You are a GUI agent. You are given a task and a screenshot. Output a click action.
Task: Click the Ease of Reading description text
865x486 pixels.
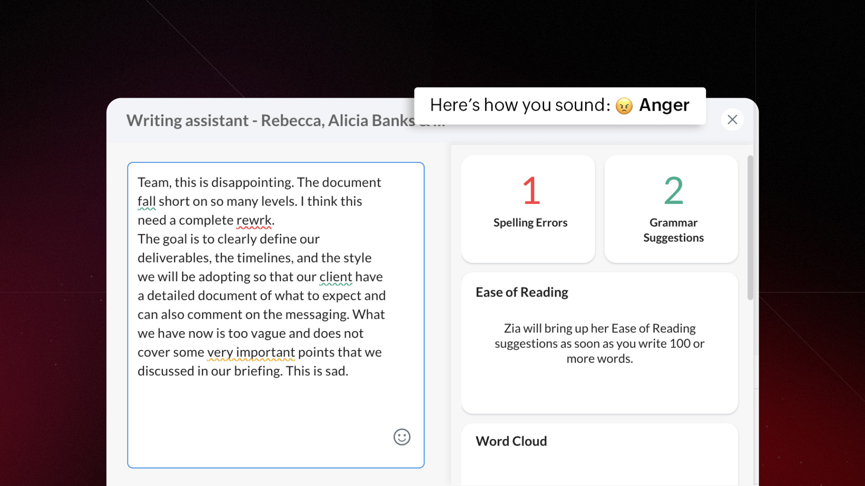(x=599, y=343)
